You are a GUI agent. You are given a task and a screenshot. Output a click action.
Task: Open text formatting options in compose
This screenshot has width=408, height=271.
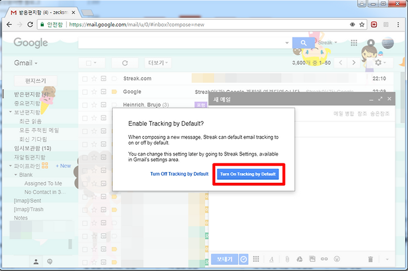(x=271, y=259)
